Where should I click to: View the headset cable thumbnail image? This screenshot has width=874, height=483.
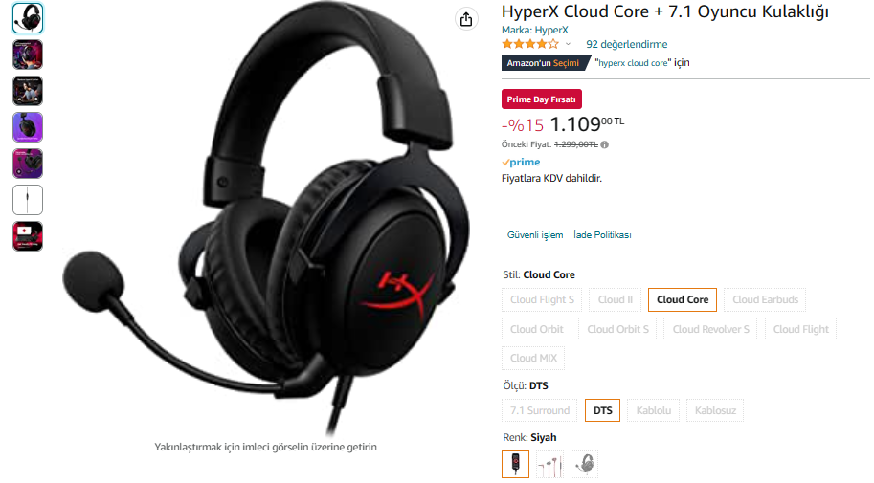[x=28, y=200]
